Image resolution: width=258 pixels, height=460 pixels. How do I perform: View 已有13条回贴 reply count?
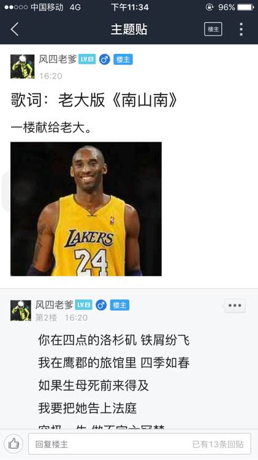click(218, 444)
